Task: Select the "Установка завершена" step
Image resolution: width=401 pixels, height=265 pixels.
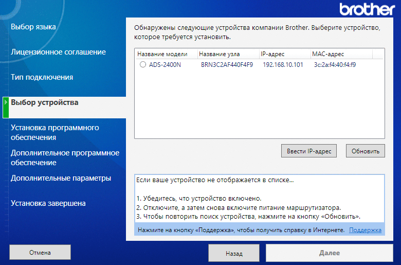Action: point(48,203)
